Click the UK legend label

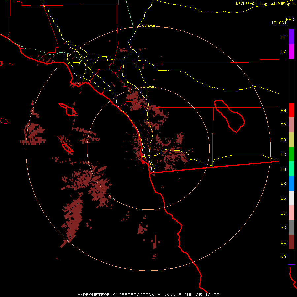point(283,52)
